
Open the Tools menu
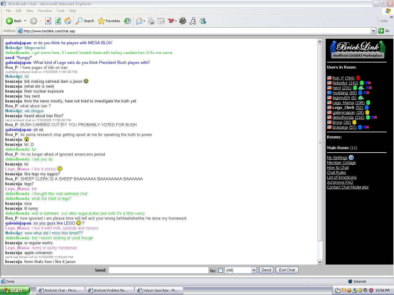click(x=60, y=11)
